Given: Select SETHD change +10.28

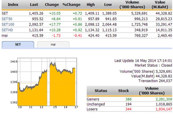Looking at the screenshot, I should (x=55, y=30).
